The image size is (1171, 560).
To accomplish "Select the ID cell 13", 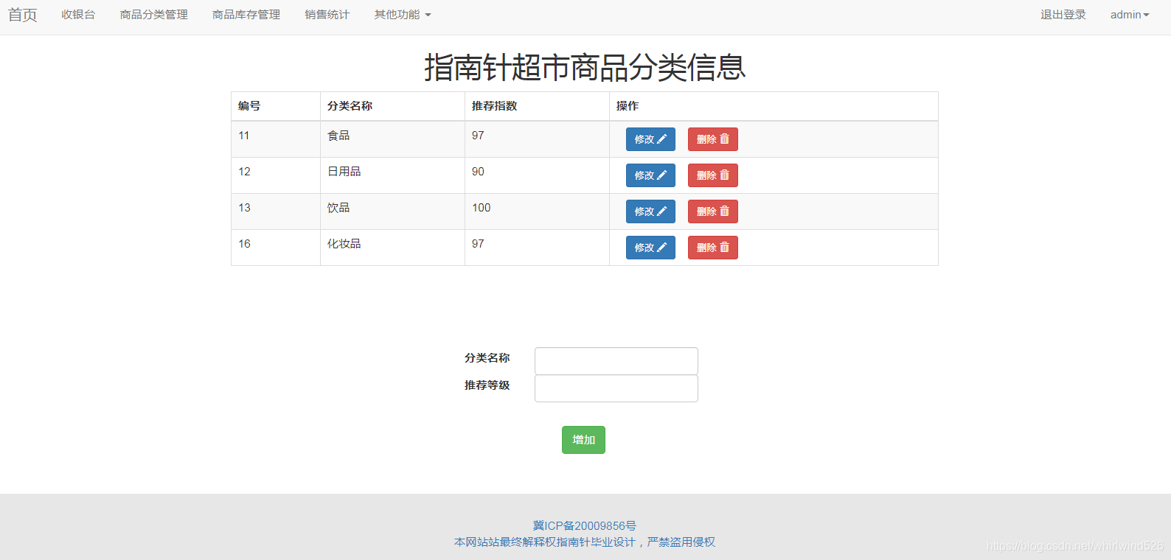I will click(x=276, y=211).
